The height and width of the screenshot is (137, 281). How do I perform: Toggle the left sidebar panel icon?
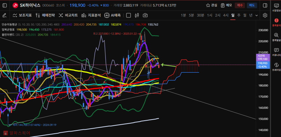(x=5, y=5)
